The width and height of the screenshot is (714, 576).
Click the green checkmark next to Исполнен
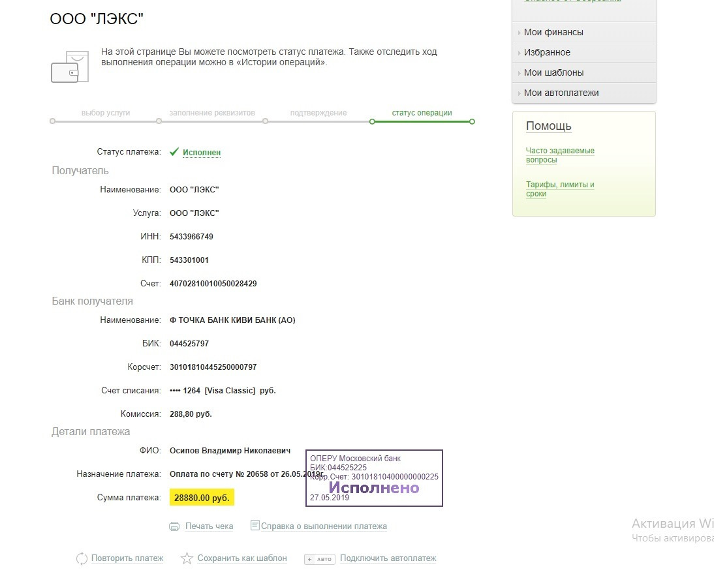[174, 152]
